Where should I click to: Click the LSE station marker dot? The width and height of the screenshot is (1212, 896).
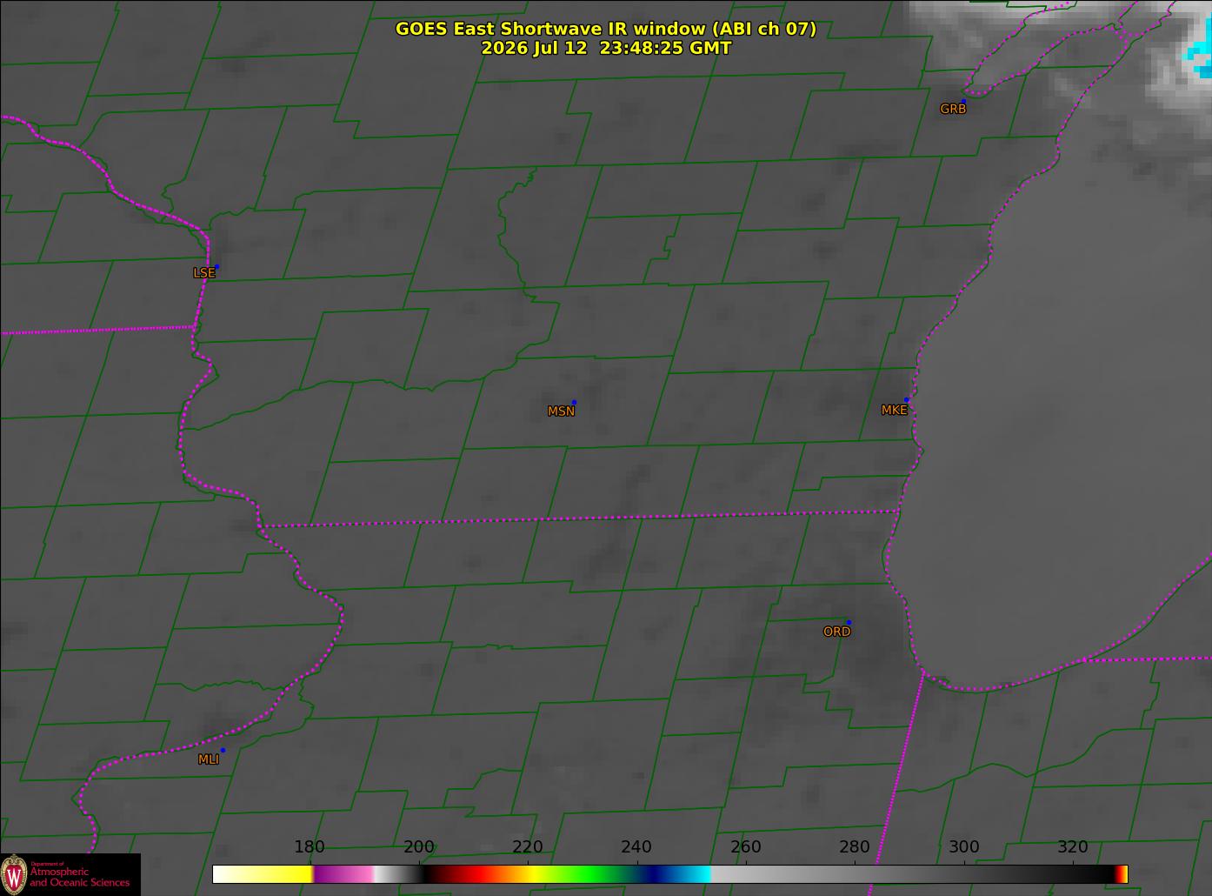click(216, 266)
